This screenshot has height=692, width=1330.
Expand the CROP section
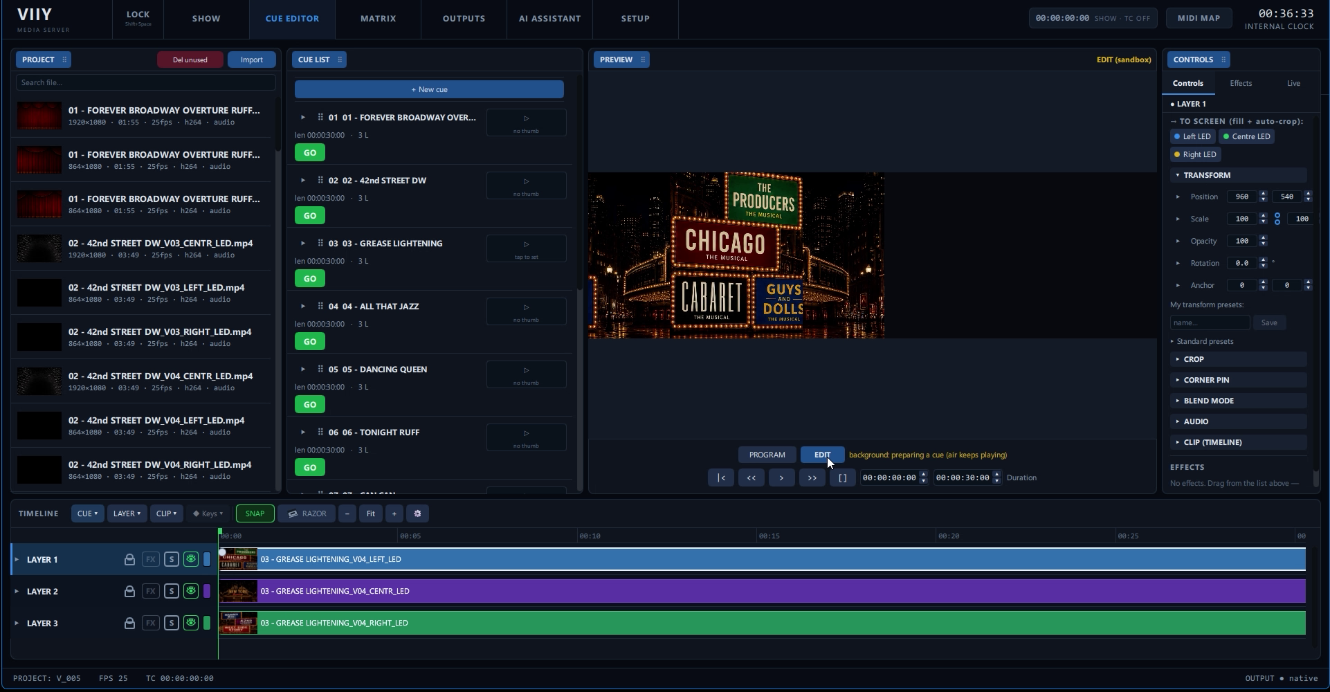pos(1238,359)
